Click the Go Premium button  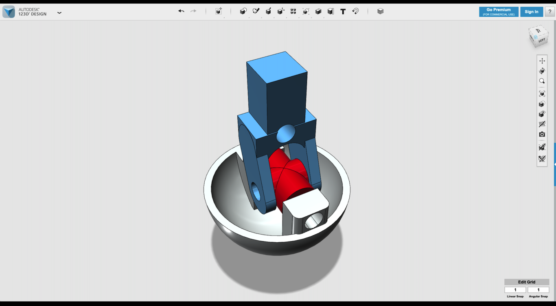pyautogui.click(x=499, y=12)
